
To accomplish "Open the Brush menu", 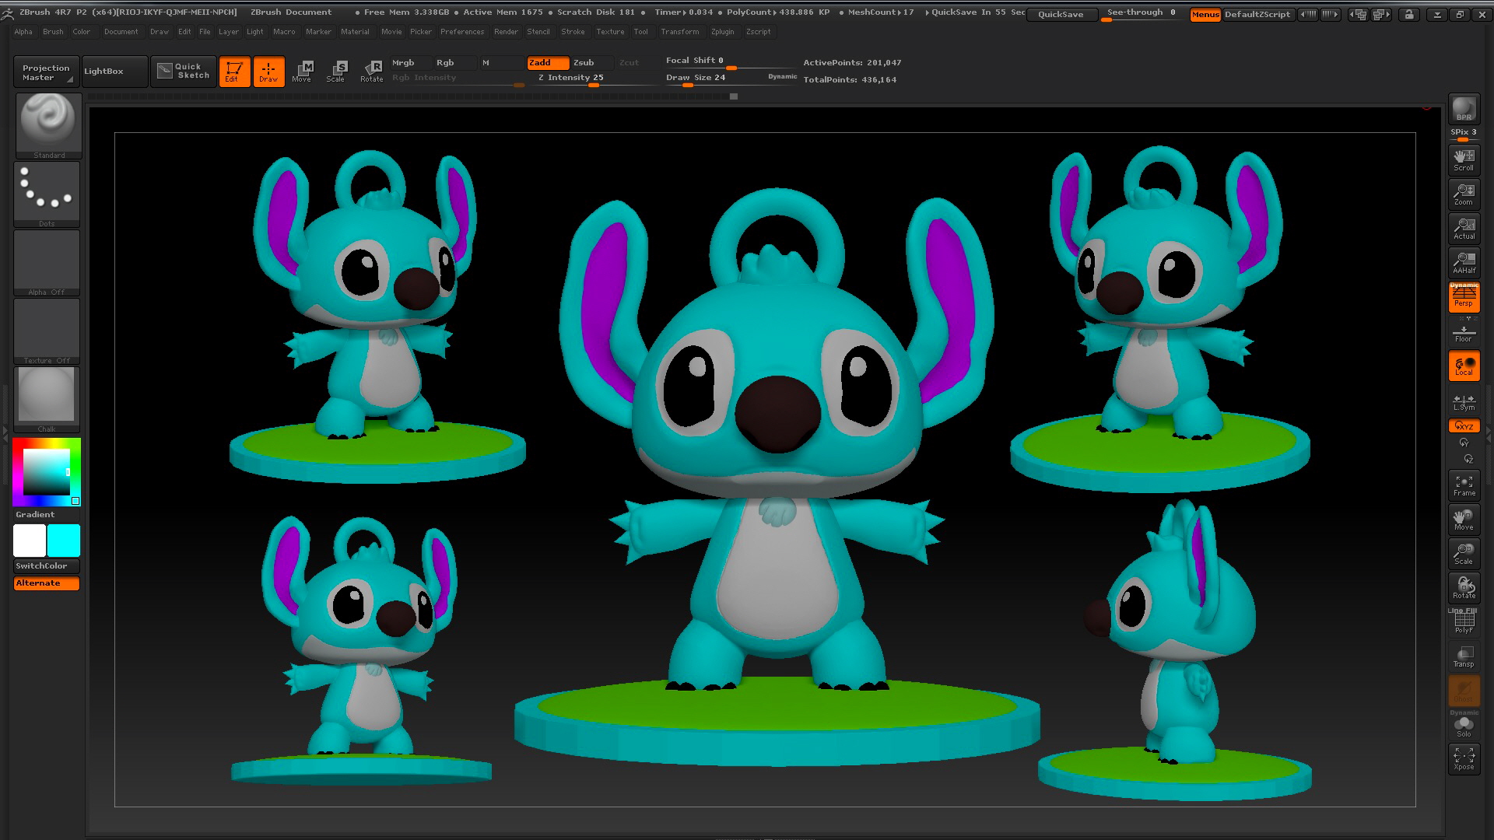I will [53, 32].
